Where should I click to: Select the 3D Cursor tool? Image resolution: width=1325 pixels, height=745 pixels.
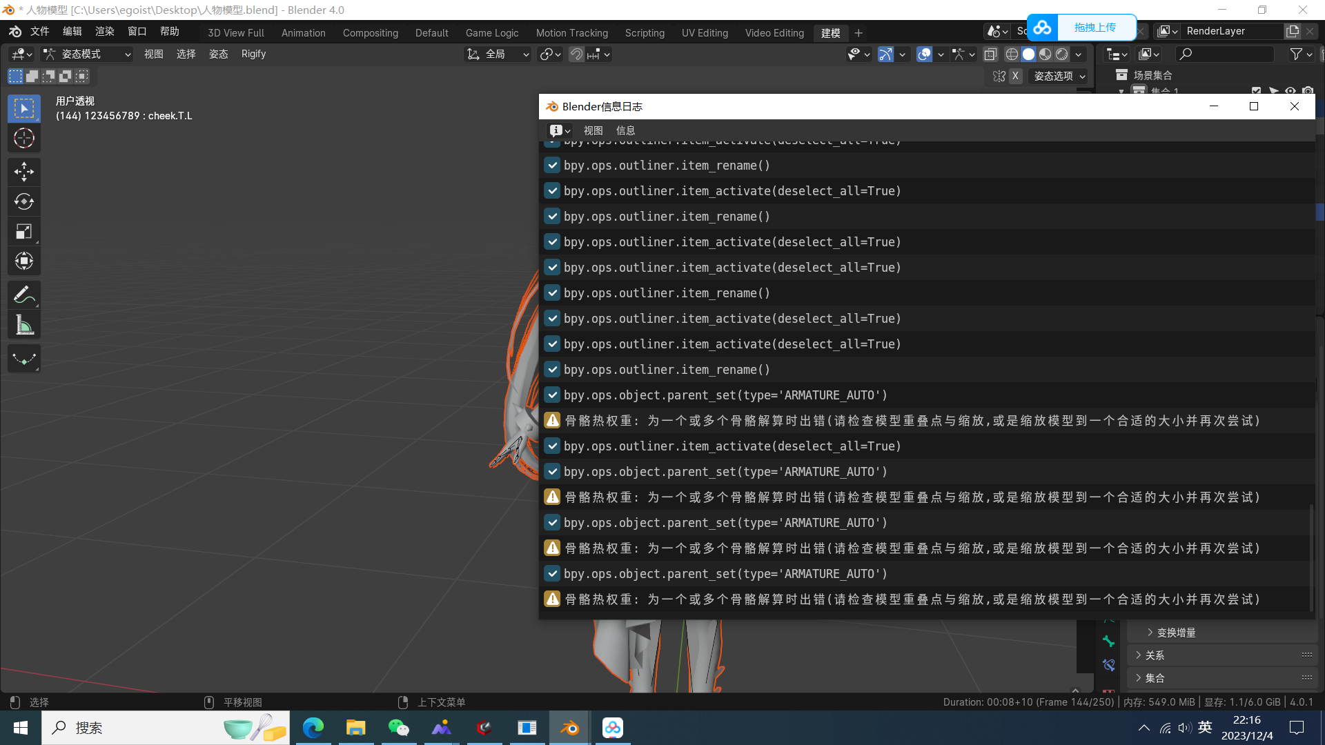pyautogui.click(x=24, y=139)
